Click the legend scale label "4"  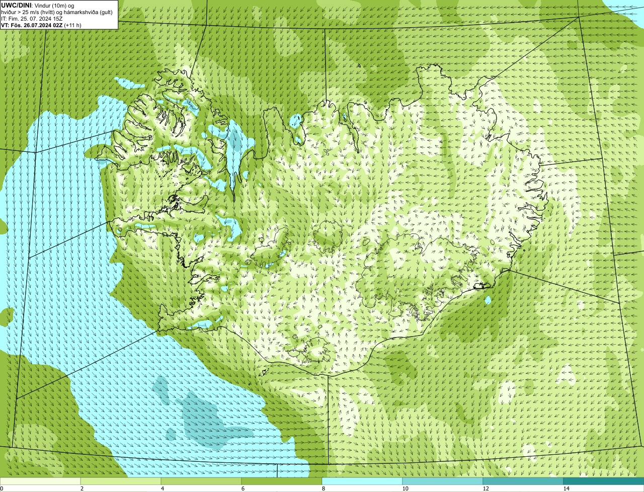click(162, 488)
